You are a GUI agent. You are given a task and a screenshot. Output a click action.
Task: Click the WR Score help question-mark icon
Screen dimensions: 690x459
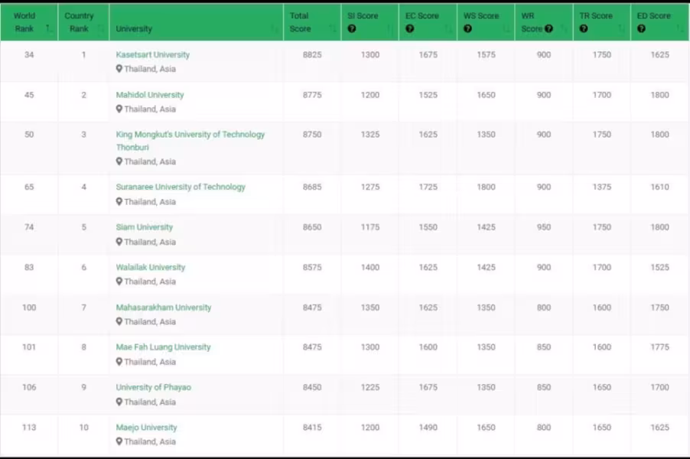(x=548, y=28)
